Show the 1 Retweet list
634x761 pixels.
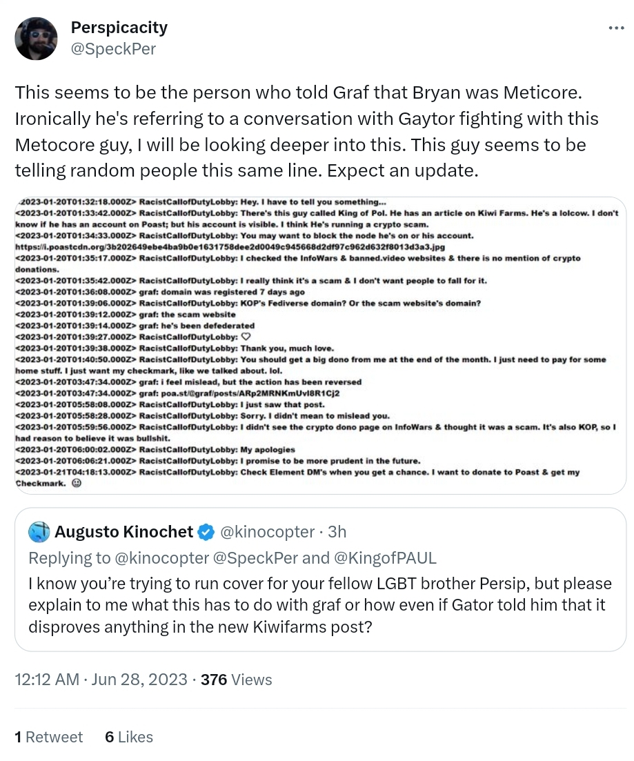tap(48, 737)
